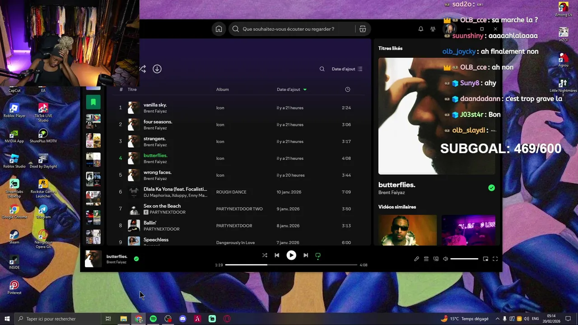Image resolution: width=578 pixels, height=325 pixels.
Task: Toggle the green repeat button
Action: pyautogui.click(x=318, y=255)
